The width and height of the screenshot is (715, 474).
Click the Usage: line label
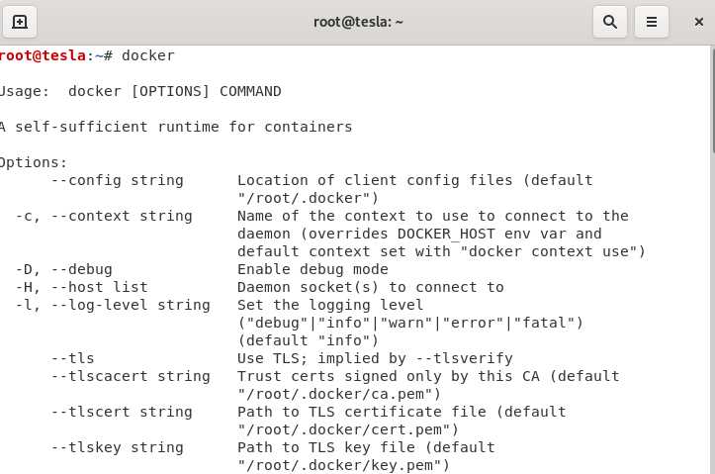pyautogui.click(x=25, y=91)
